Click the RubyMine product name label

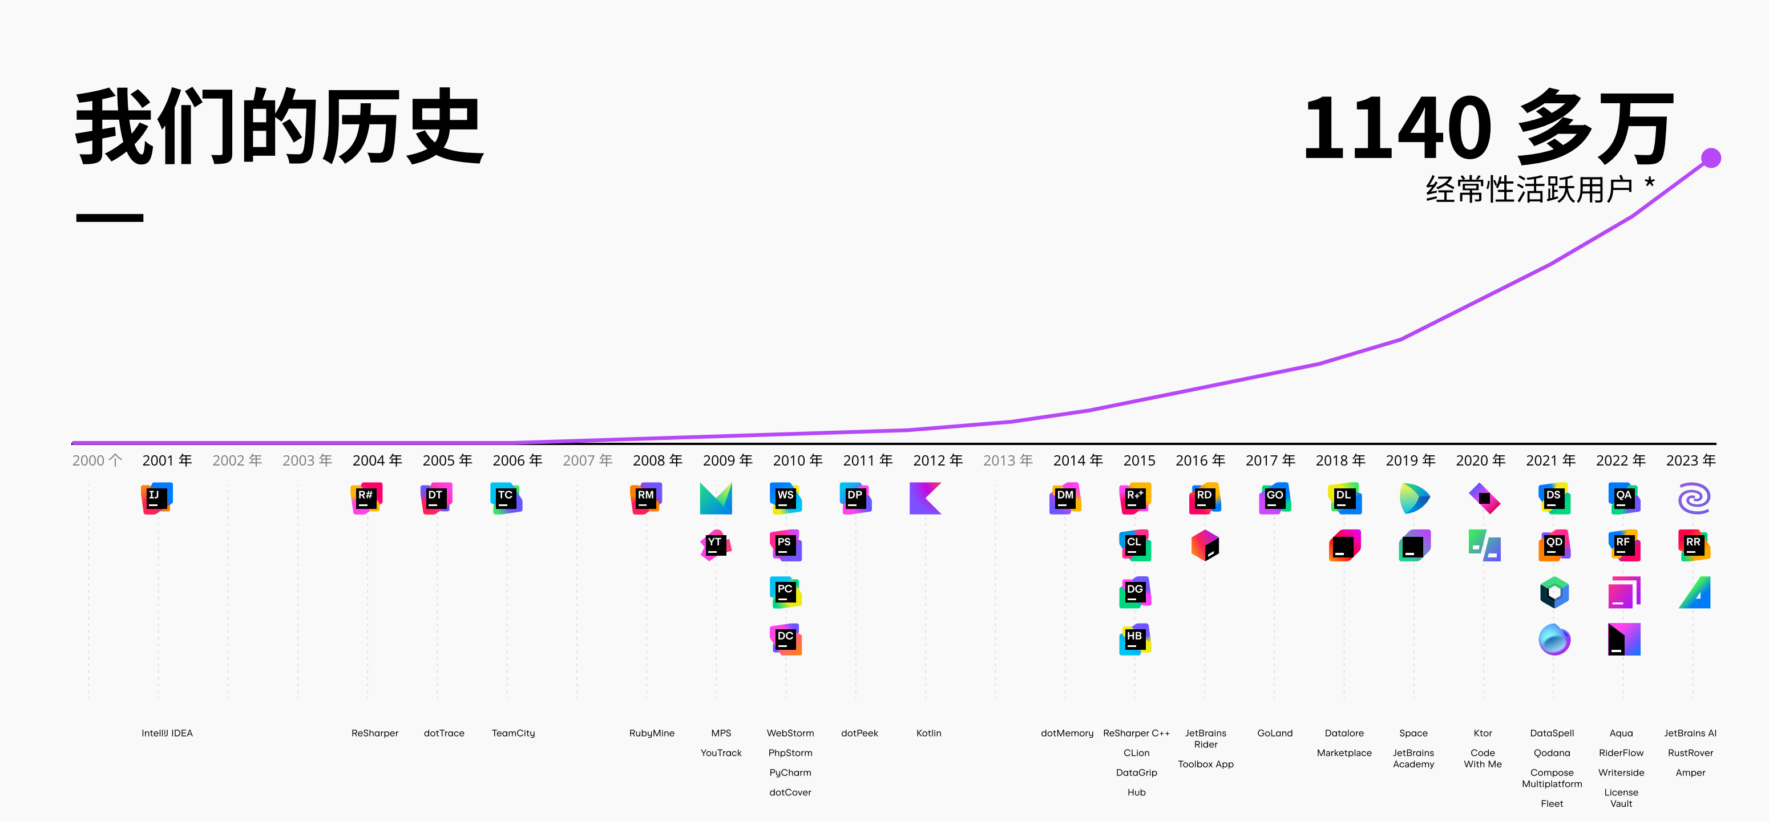pos(652,733)
